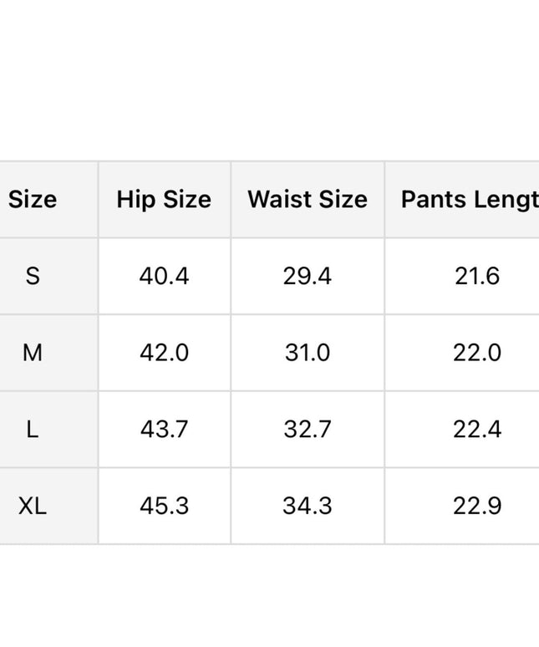Select the M size row label
Image resolution: width=539 pixels, height=647 pixels.
[x=33, y=353]
